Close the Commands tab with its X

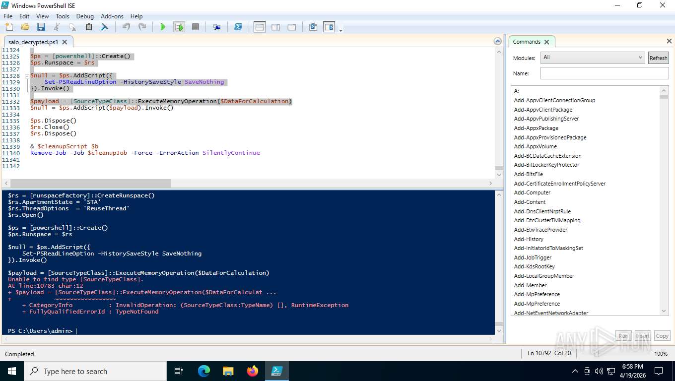click(546, 42)
